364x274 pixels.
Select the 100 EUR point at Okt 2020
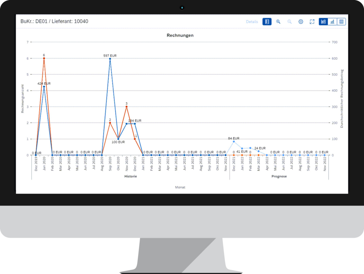(118, 139)
